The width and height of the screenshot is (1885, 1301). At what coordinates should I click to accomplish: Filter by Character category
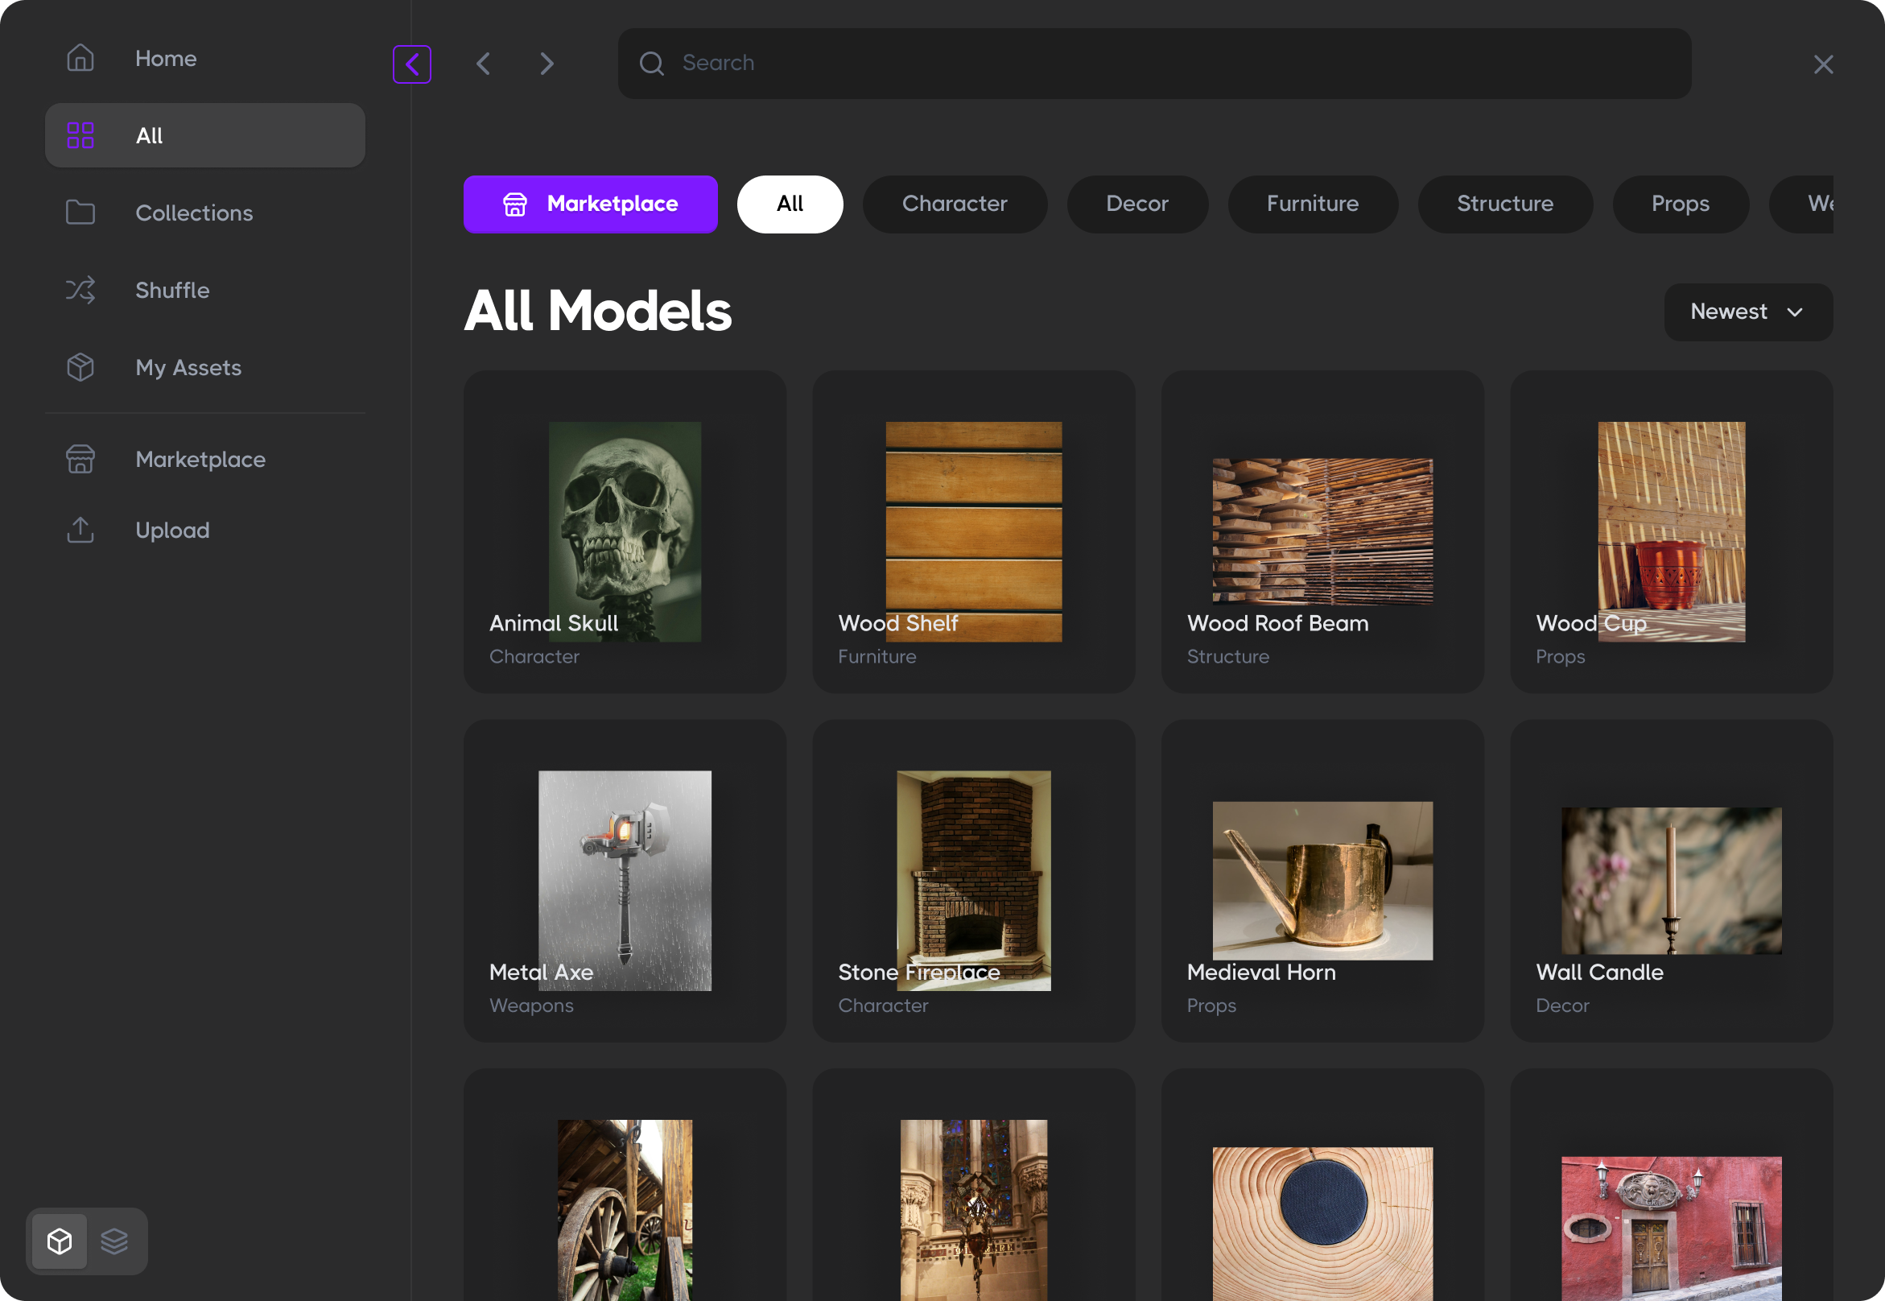[x=955, y=204]
